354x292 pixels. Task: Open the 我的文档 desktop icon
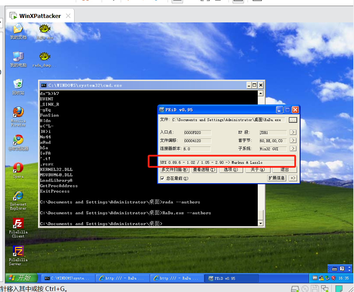pyautogui.click(x=18, y=32)
